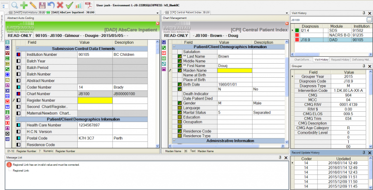Select the CPI Central Patient Index tab
This screenshot has width=373, height=190.
point(186,12)
